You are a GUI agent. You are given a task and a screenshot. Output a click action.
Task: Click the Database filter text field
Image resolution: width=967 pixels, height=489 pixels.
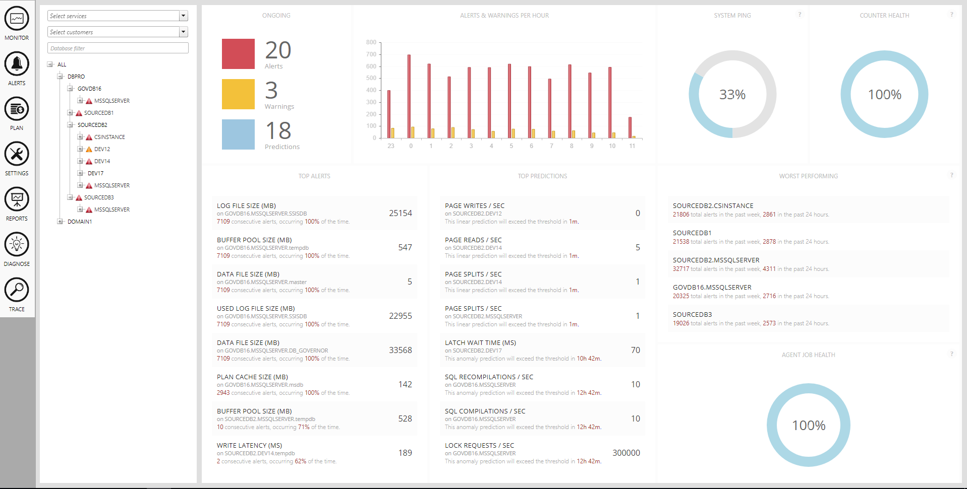[118, 48]
